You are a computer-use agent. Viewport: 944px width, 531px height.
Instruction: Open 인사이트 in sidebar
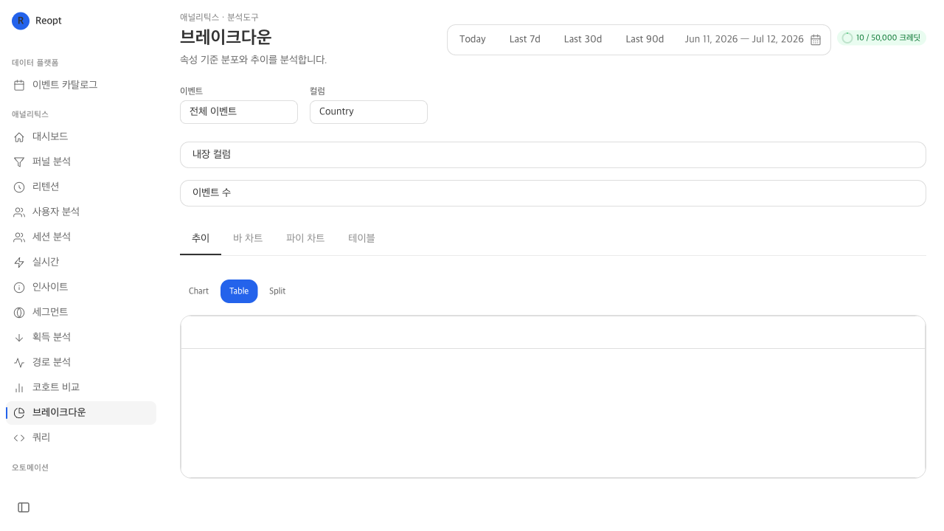(80, 288)
